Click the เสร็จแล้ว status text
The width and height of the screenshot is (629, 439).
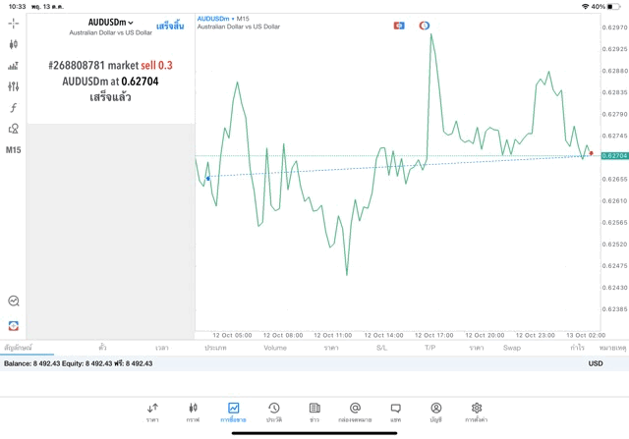click(110, 97)
